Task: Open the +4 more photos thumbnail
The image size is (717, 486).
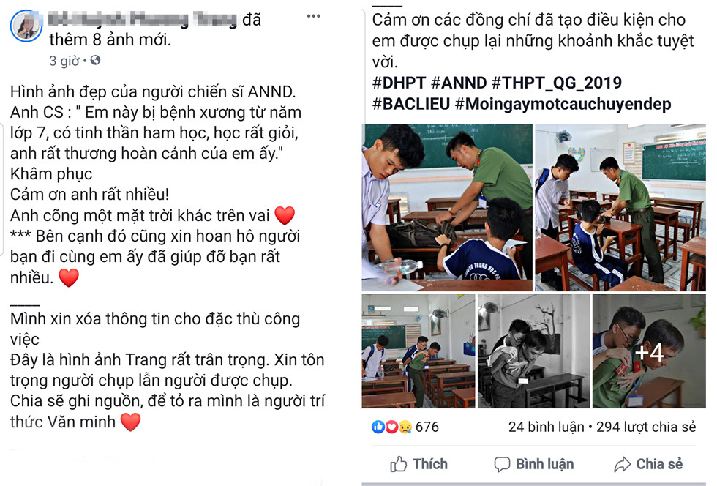Action: click(649, 351)
